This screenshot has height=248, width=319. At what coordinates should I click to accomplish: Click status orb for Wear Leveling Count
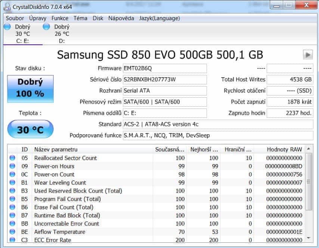click(x=12, y=183)
